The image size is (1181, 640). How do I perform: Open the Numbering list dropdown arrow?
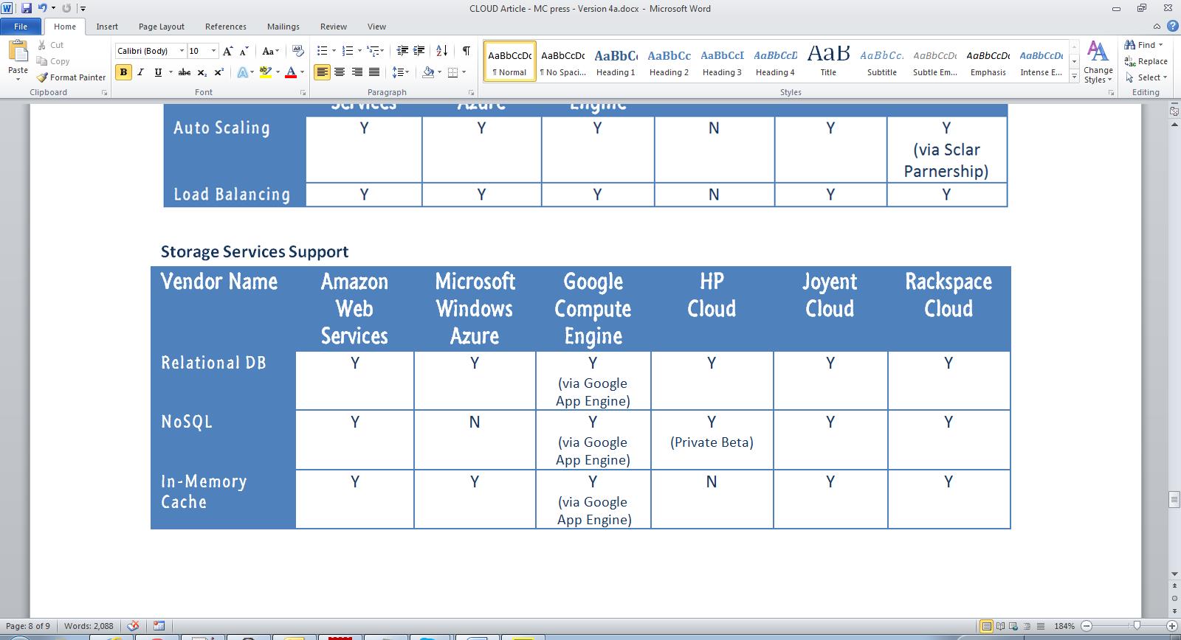point(359,51)
